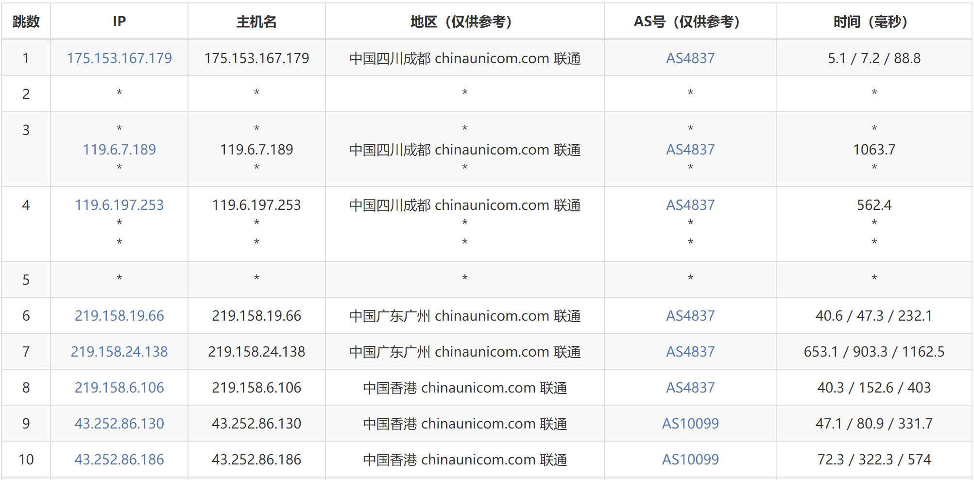Click time value 72.3 / 322.3 / 574
The width and height of the screenshot is (974, 480).
874,460
